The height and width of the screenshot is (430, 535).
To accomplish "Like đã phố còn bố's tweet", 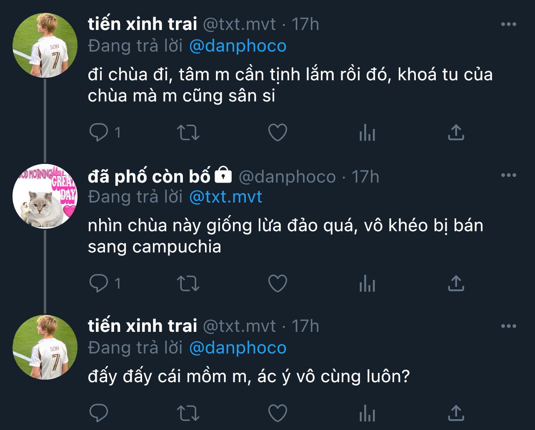I will [x=277, y=284].
